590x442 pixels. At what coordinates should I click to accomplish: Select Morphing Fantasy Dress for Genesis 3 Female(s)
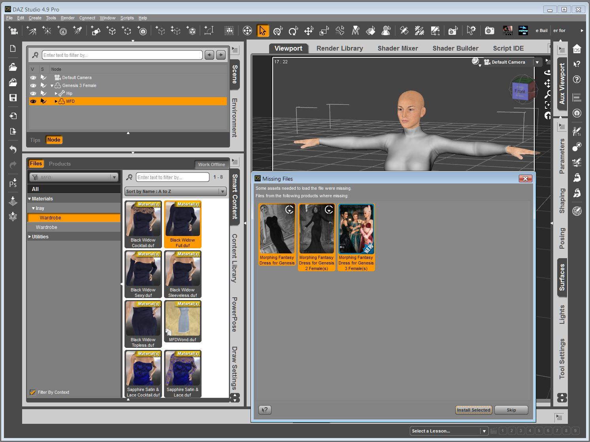pos(356,237)
